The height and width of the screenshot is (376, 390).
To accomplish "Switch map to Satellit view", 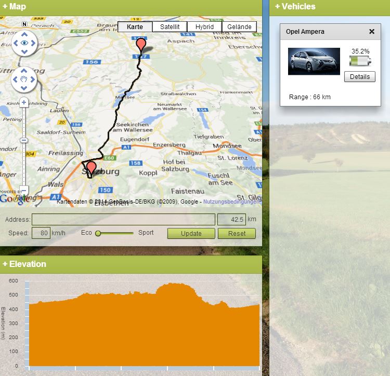I will (x=170, y=27).
